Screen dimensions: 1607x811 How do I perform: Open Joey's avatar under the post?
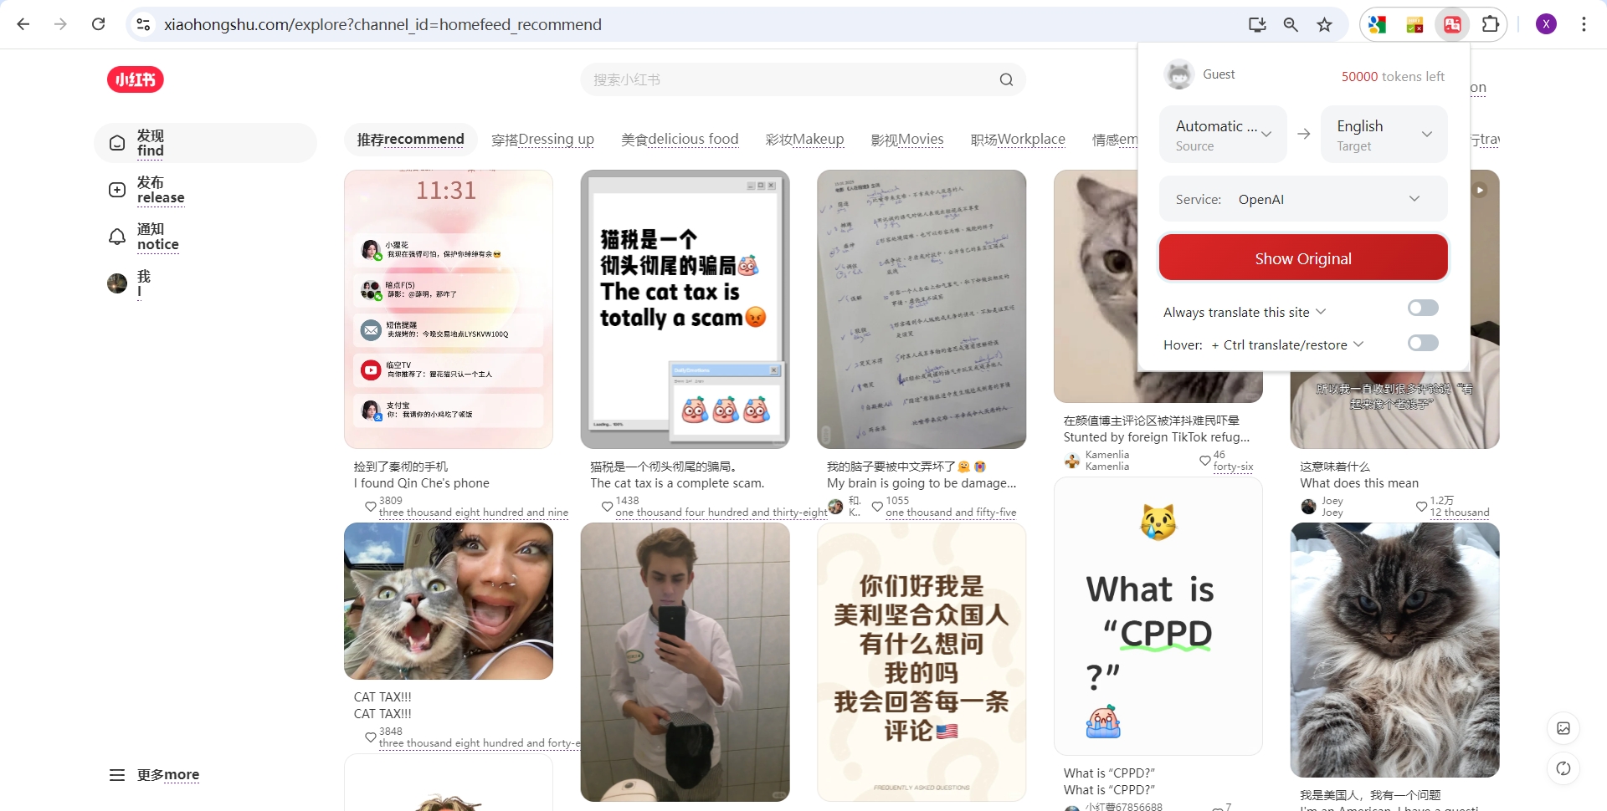tap(1308, 506)
